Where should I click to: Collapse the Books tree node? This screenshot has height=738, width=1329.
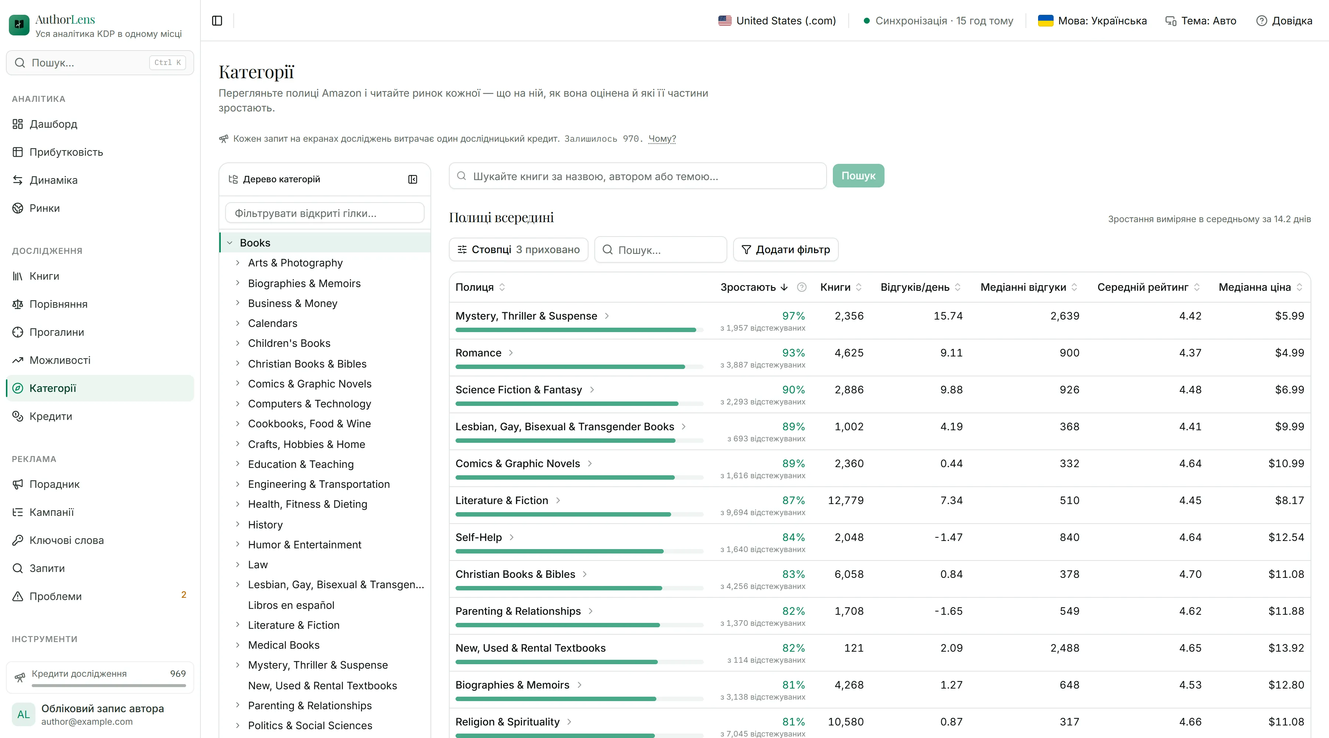[x=230, y=243]
